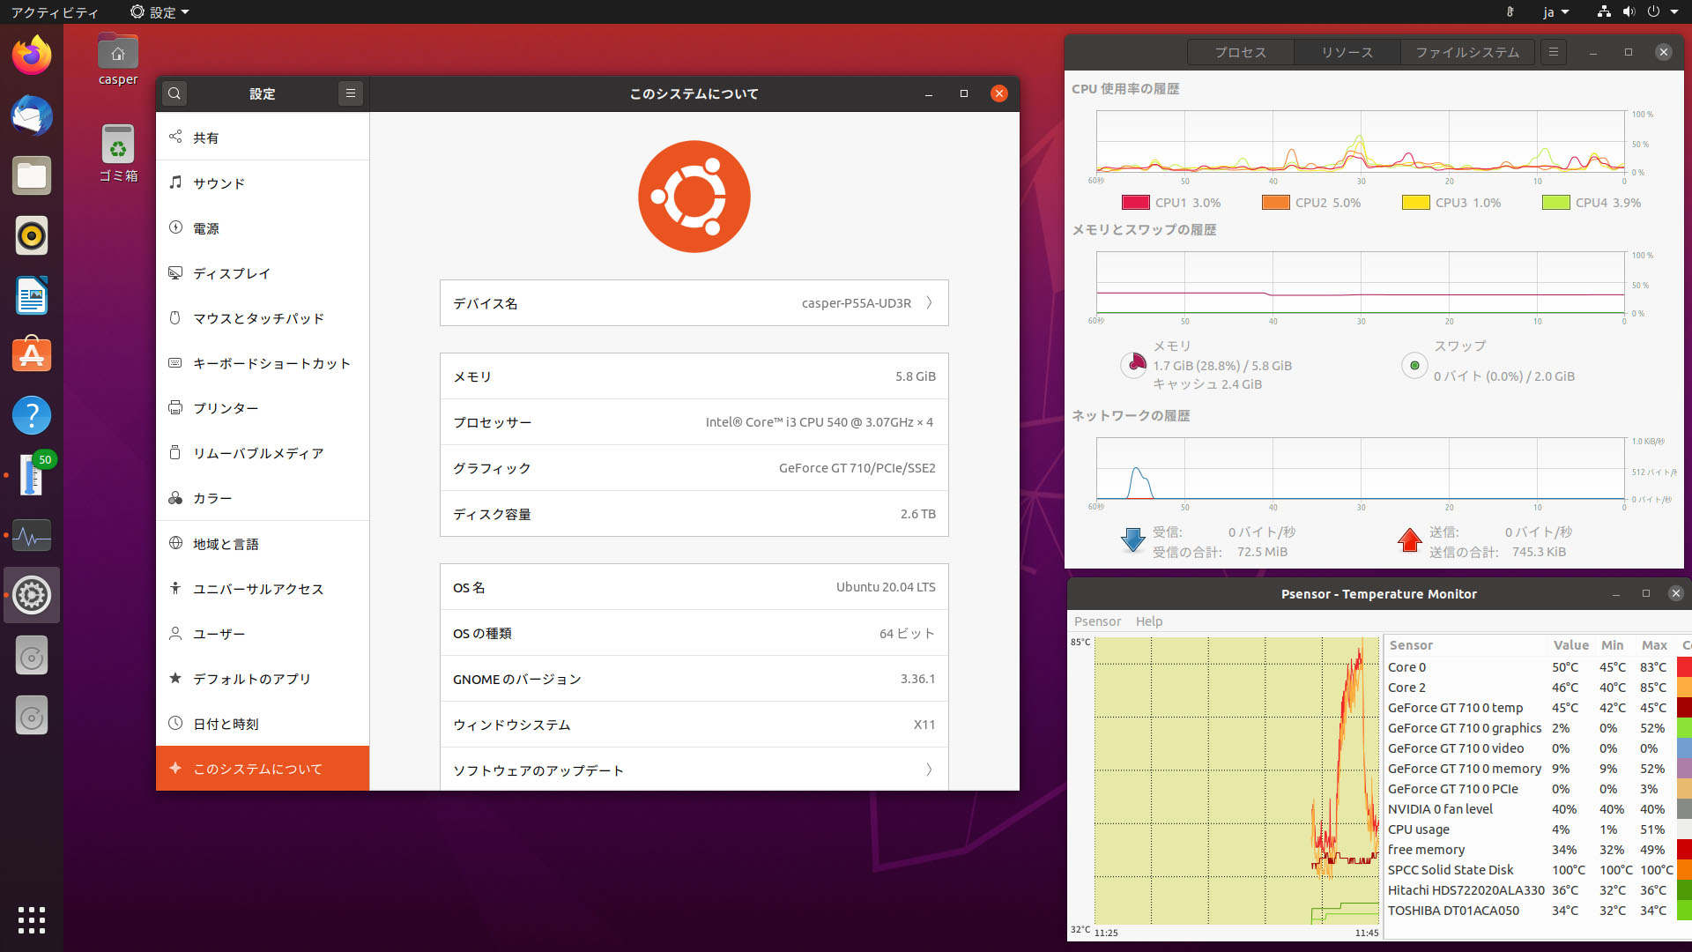Select 日付と時刻 in Settings sidebar

tap(263, 724)
